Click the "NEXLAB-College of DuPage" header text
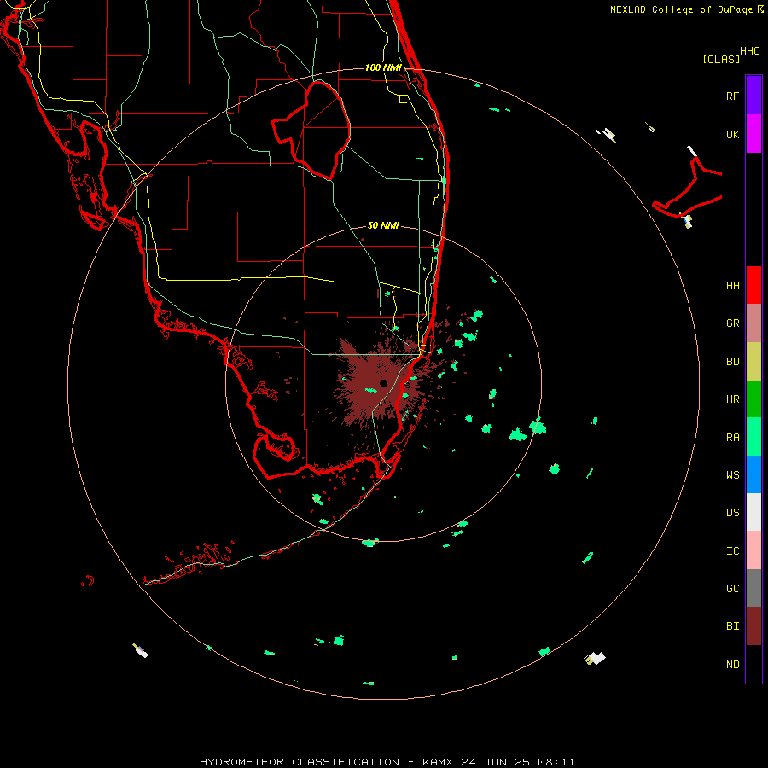 point(681,9)
